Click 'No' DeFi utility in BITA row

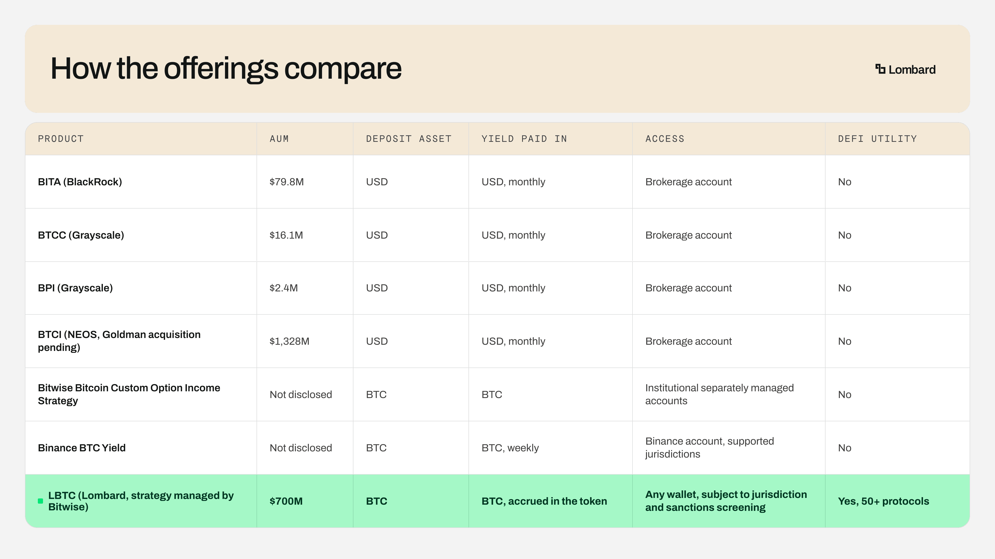point(845,182)
